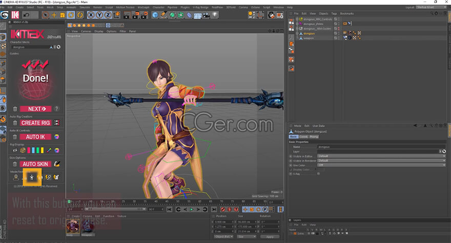Toggle the layer checkbox on the weapon row
This screenshot has width=451, height=243.
tap(335, 38)
